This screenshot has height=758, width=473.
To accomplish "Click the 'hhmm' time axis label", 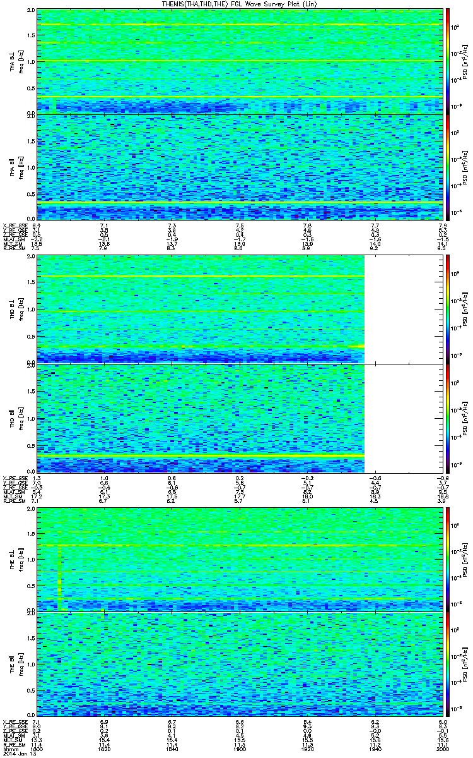I will point(10,749).
